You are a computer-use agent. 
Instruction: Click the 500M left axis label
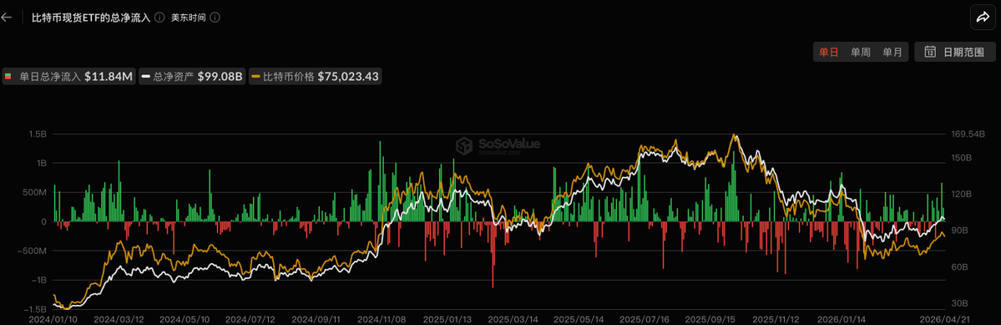click(x=35, y=193)
